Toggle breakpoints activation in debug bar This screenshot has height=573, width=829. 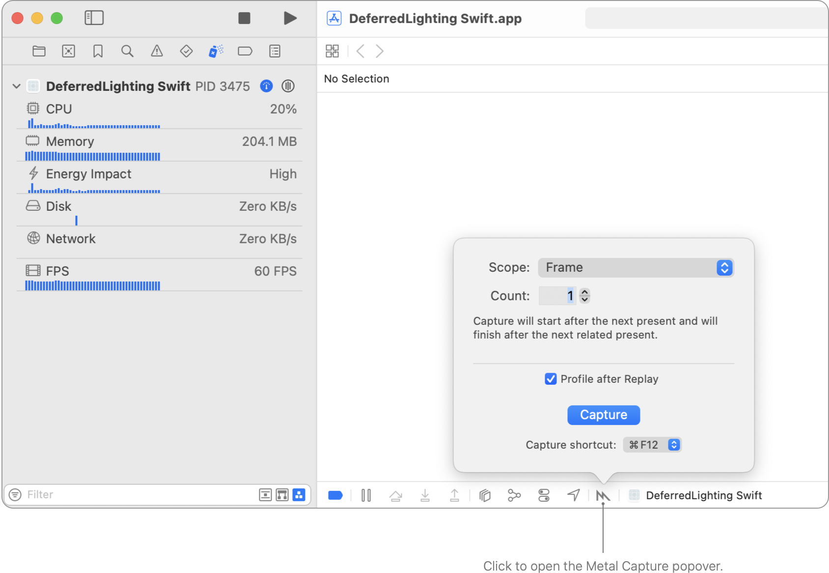pos(335,495)
